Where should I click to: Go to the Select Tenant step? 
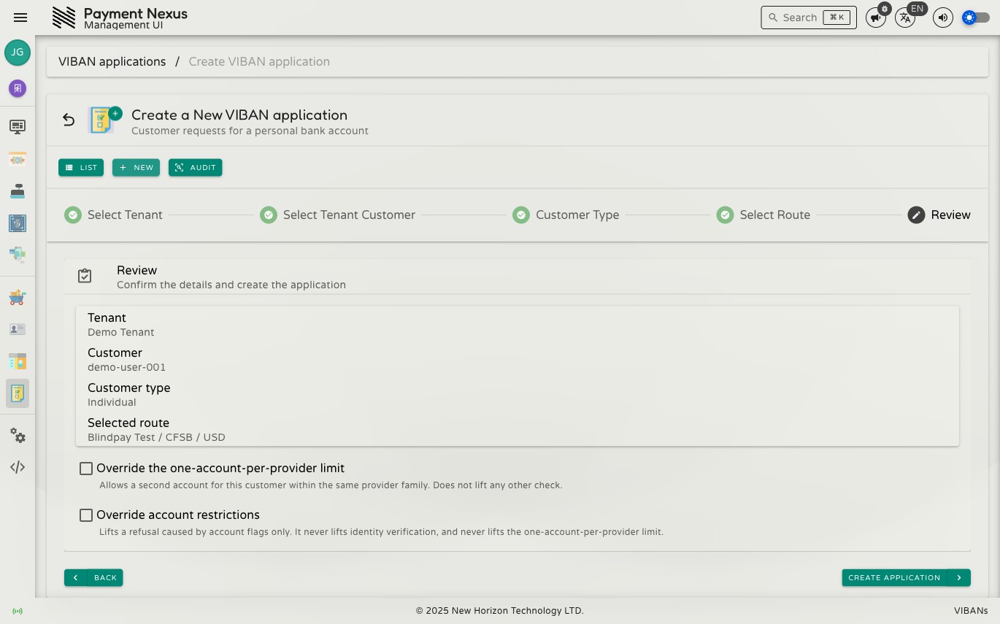click(113, 215)
